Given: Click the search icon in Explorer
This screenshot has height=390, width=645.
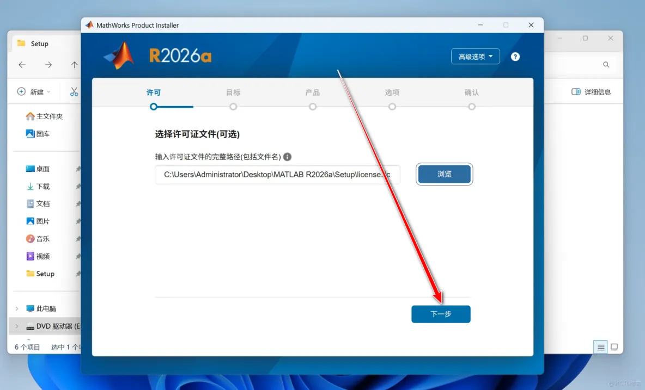Looking at the screenshot, I should pyautogui.click(x=606, y=64).
